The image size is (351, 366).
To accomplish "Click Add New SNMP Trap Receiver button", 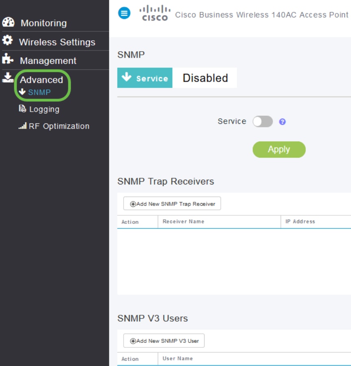I will (x=172, y=204).
